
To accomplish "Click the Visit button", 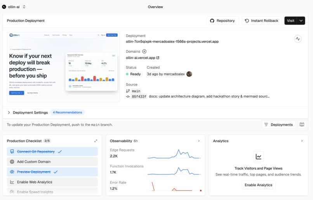I will click(290, 21).
